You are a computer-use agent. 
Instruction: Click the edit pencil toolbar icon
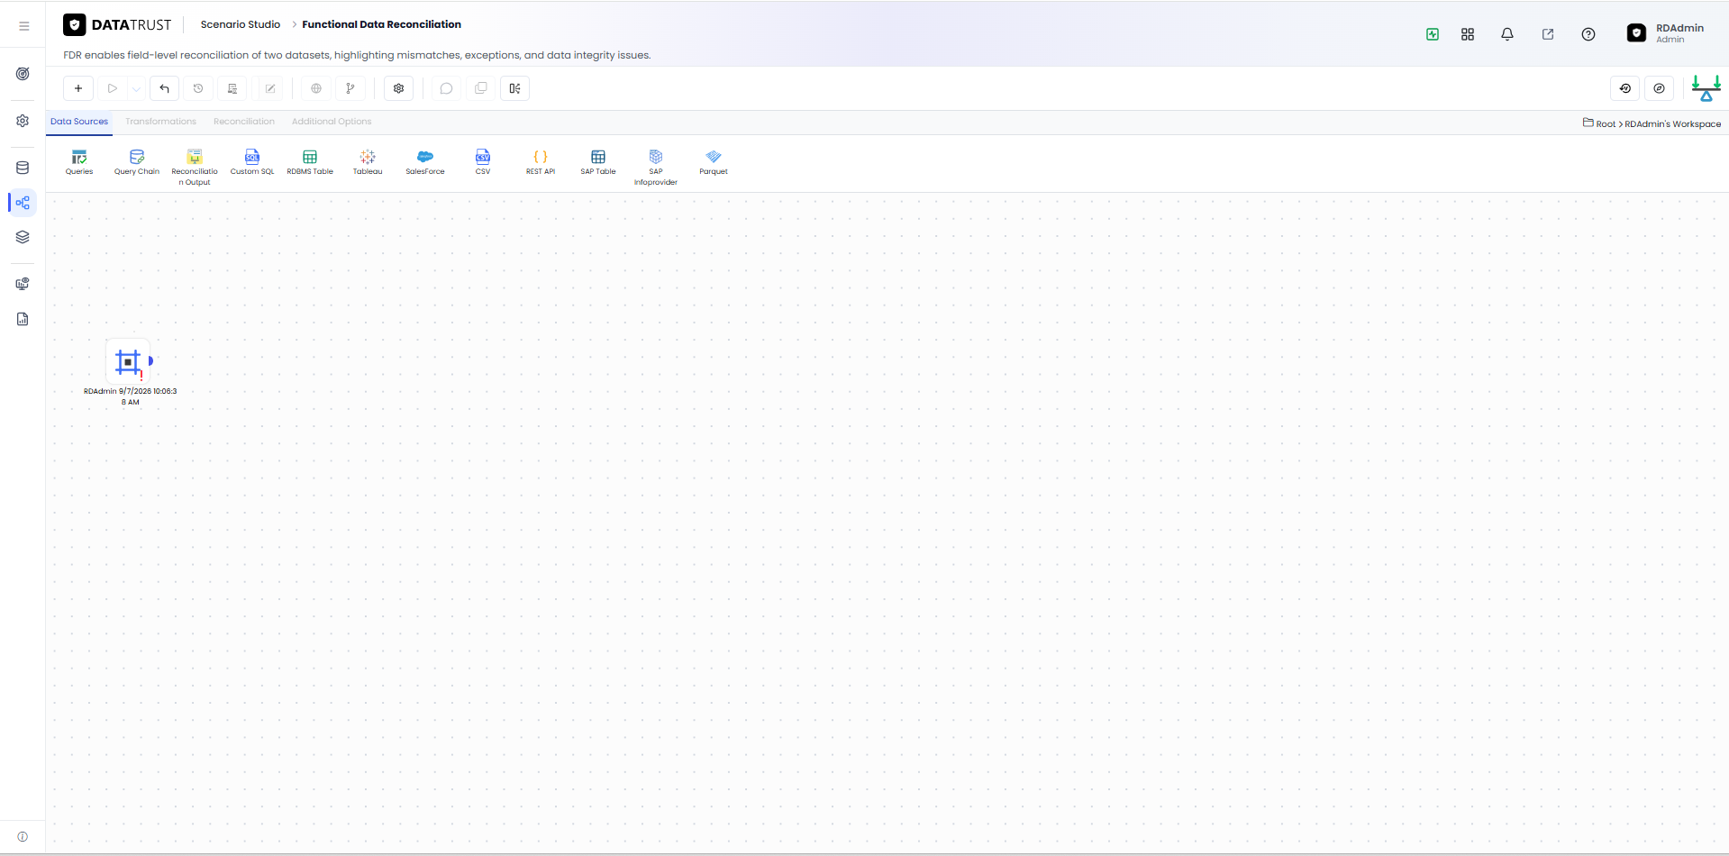270,88
